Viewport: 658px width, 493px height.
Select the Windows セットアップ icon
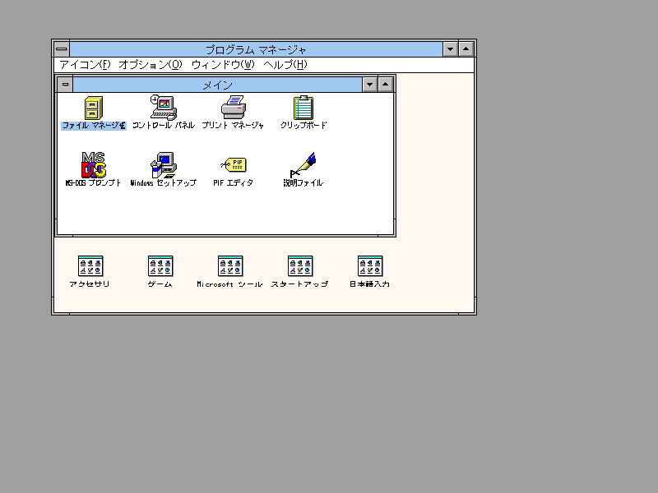pyautogui.click(x=163, y=165)
